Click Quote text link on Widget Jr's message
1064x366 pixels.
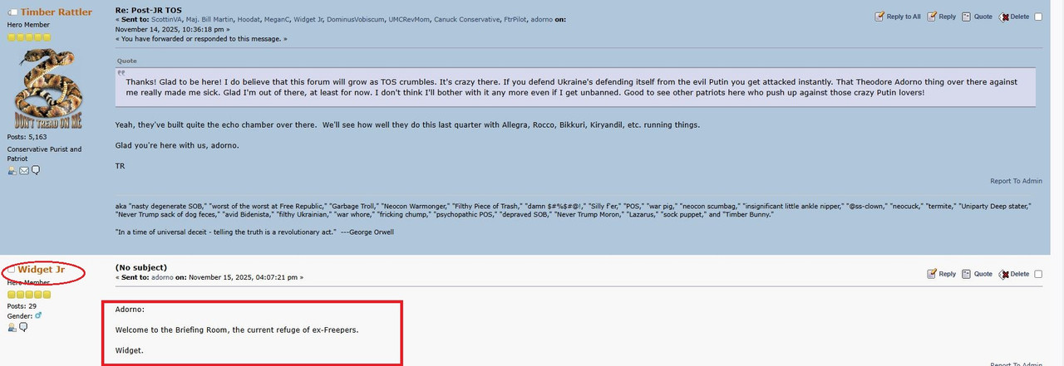(983, 274)
